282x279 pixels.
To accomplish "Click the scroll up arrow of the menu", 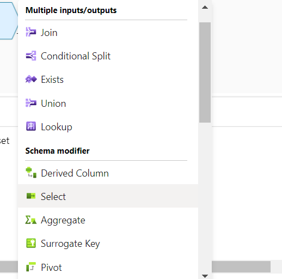I will [x=205, y=7].
